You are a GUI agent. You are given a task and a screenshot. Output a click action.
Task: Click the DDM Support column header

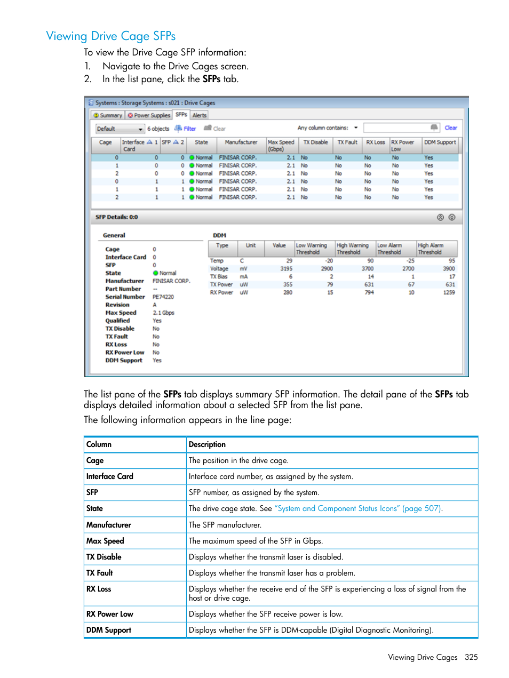tap(440, 145)
